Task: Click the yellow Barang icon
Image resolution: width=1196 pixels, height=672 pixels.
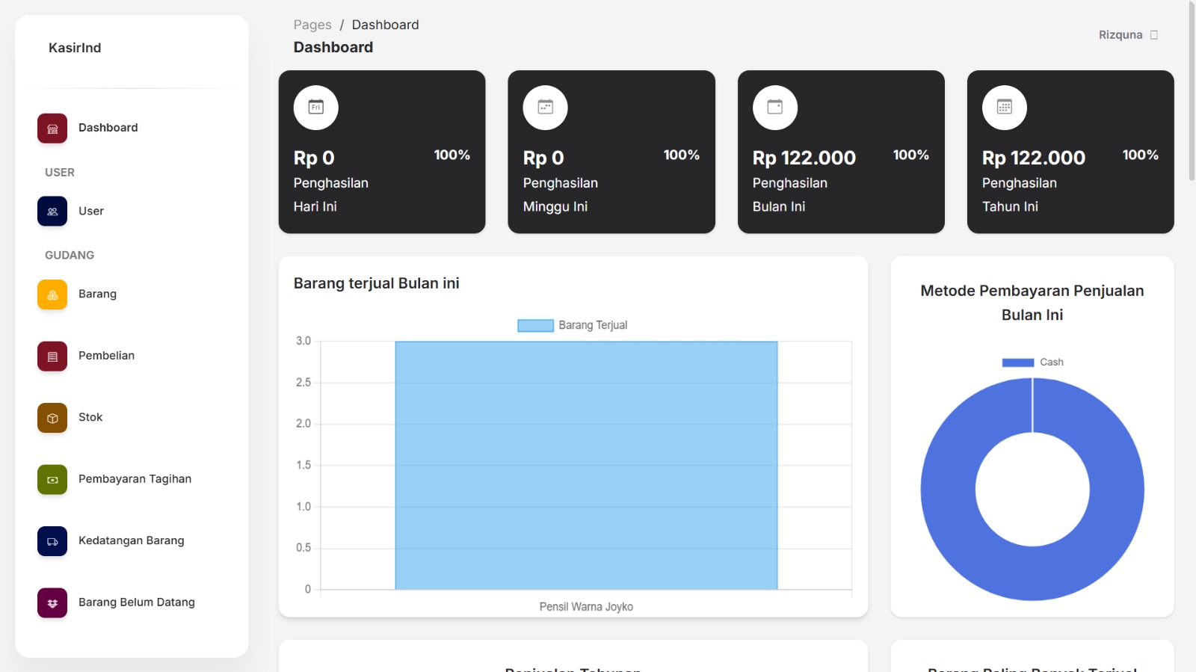Action: tap(52, 295)
